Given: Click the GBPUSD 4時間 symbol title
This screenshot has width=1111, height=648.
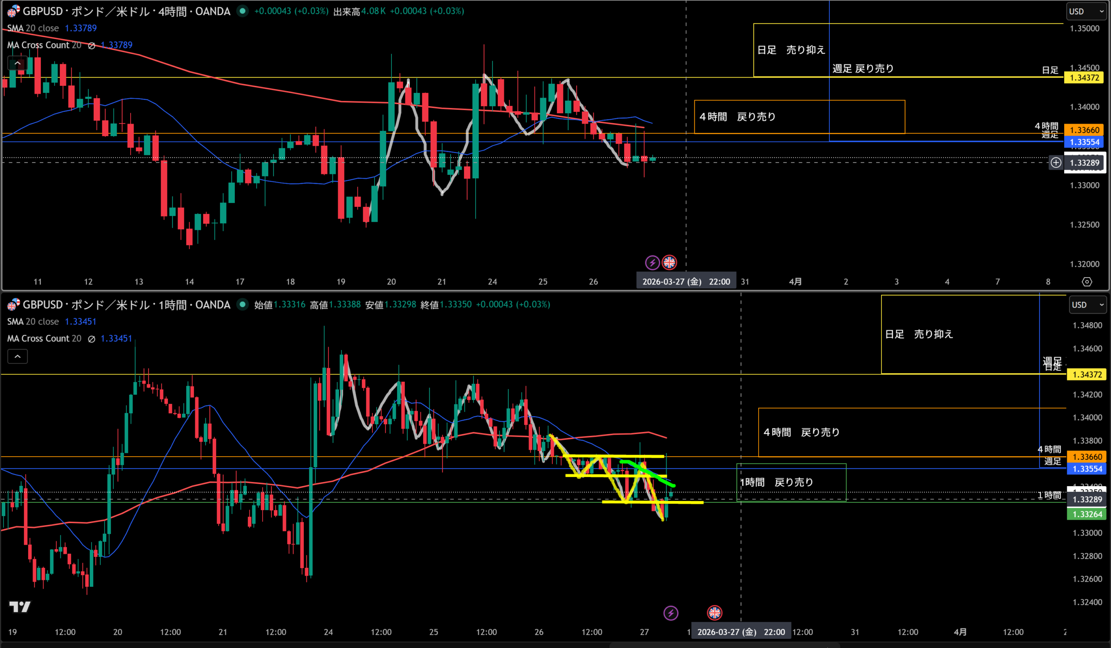Looking at the screenshot, I should tap(126, 11).
